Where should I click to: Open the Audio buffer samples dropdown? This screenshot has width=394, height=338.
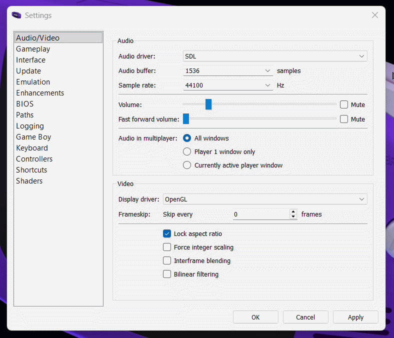(228, 71)
